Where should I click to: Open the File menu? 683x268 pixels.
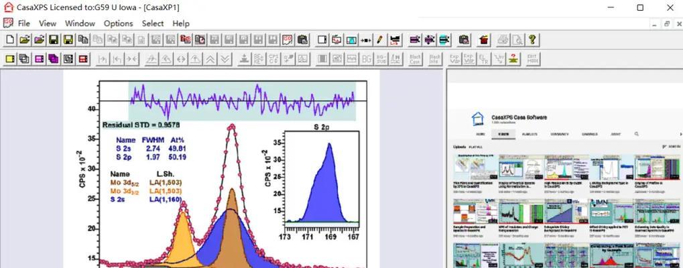click(24, 23)
